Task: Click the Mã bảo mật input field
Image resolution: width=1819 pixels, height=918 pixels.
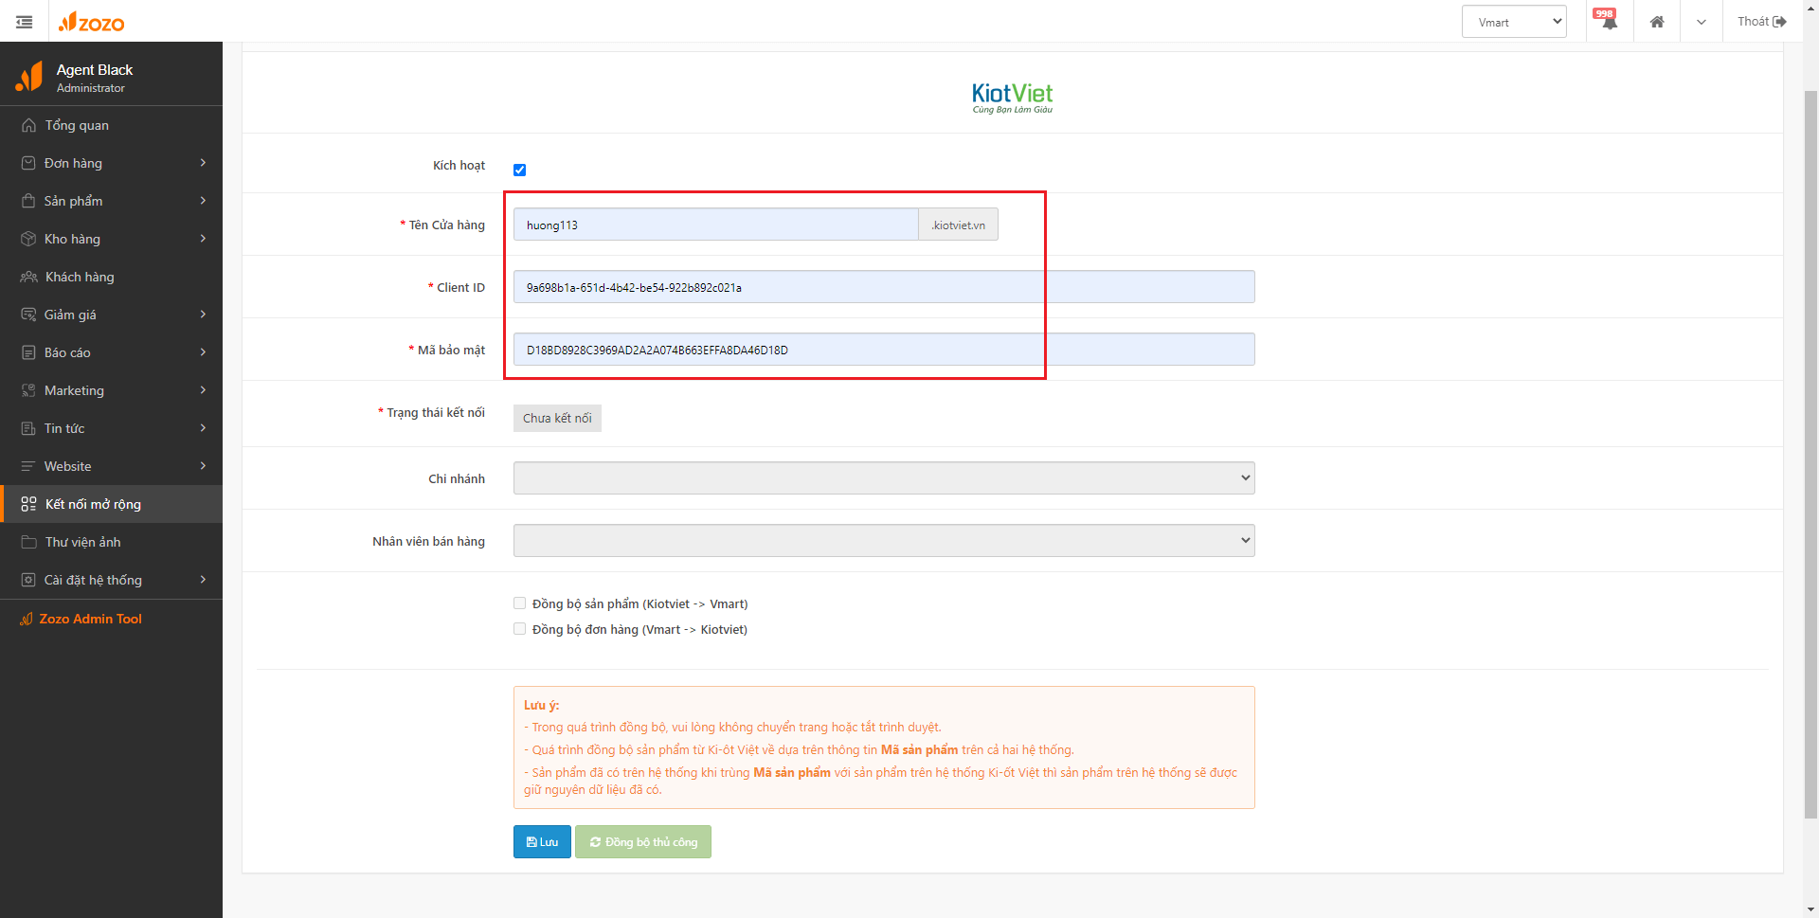Action: point(884,350)
